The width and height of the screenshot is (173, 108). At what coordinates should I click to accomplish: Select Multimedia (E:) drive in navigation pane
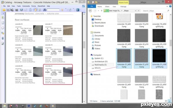click(101, 65)
